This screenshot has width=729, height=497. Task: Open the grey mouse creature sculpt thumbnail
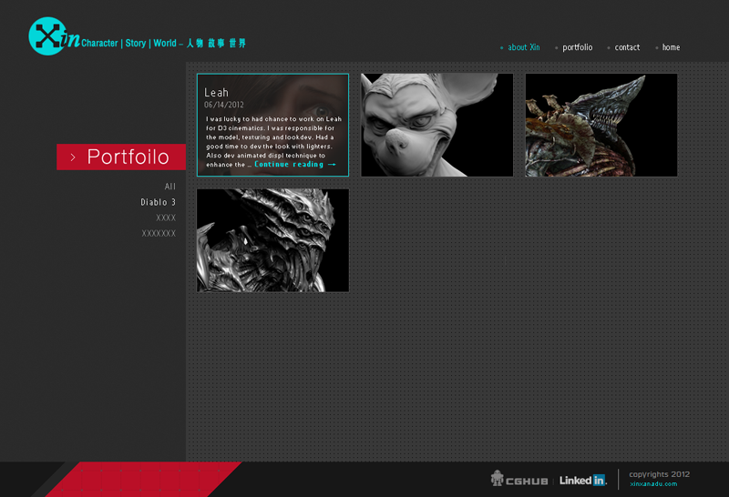[x=437, y=125]
